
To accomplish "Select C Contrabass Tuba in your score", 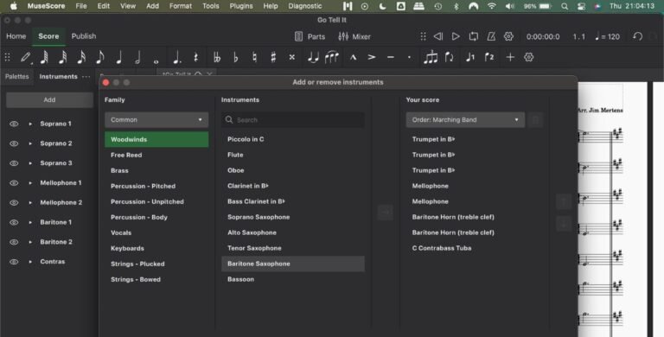I will tap(442, 248).
